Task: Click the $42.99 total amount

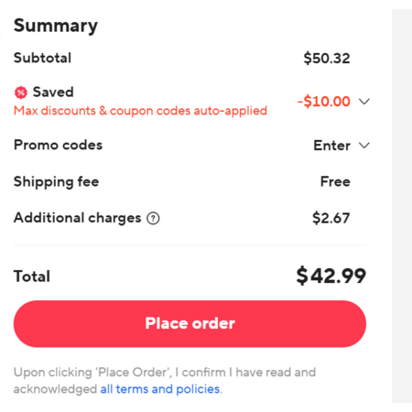Action: [x=331, y=276]
